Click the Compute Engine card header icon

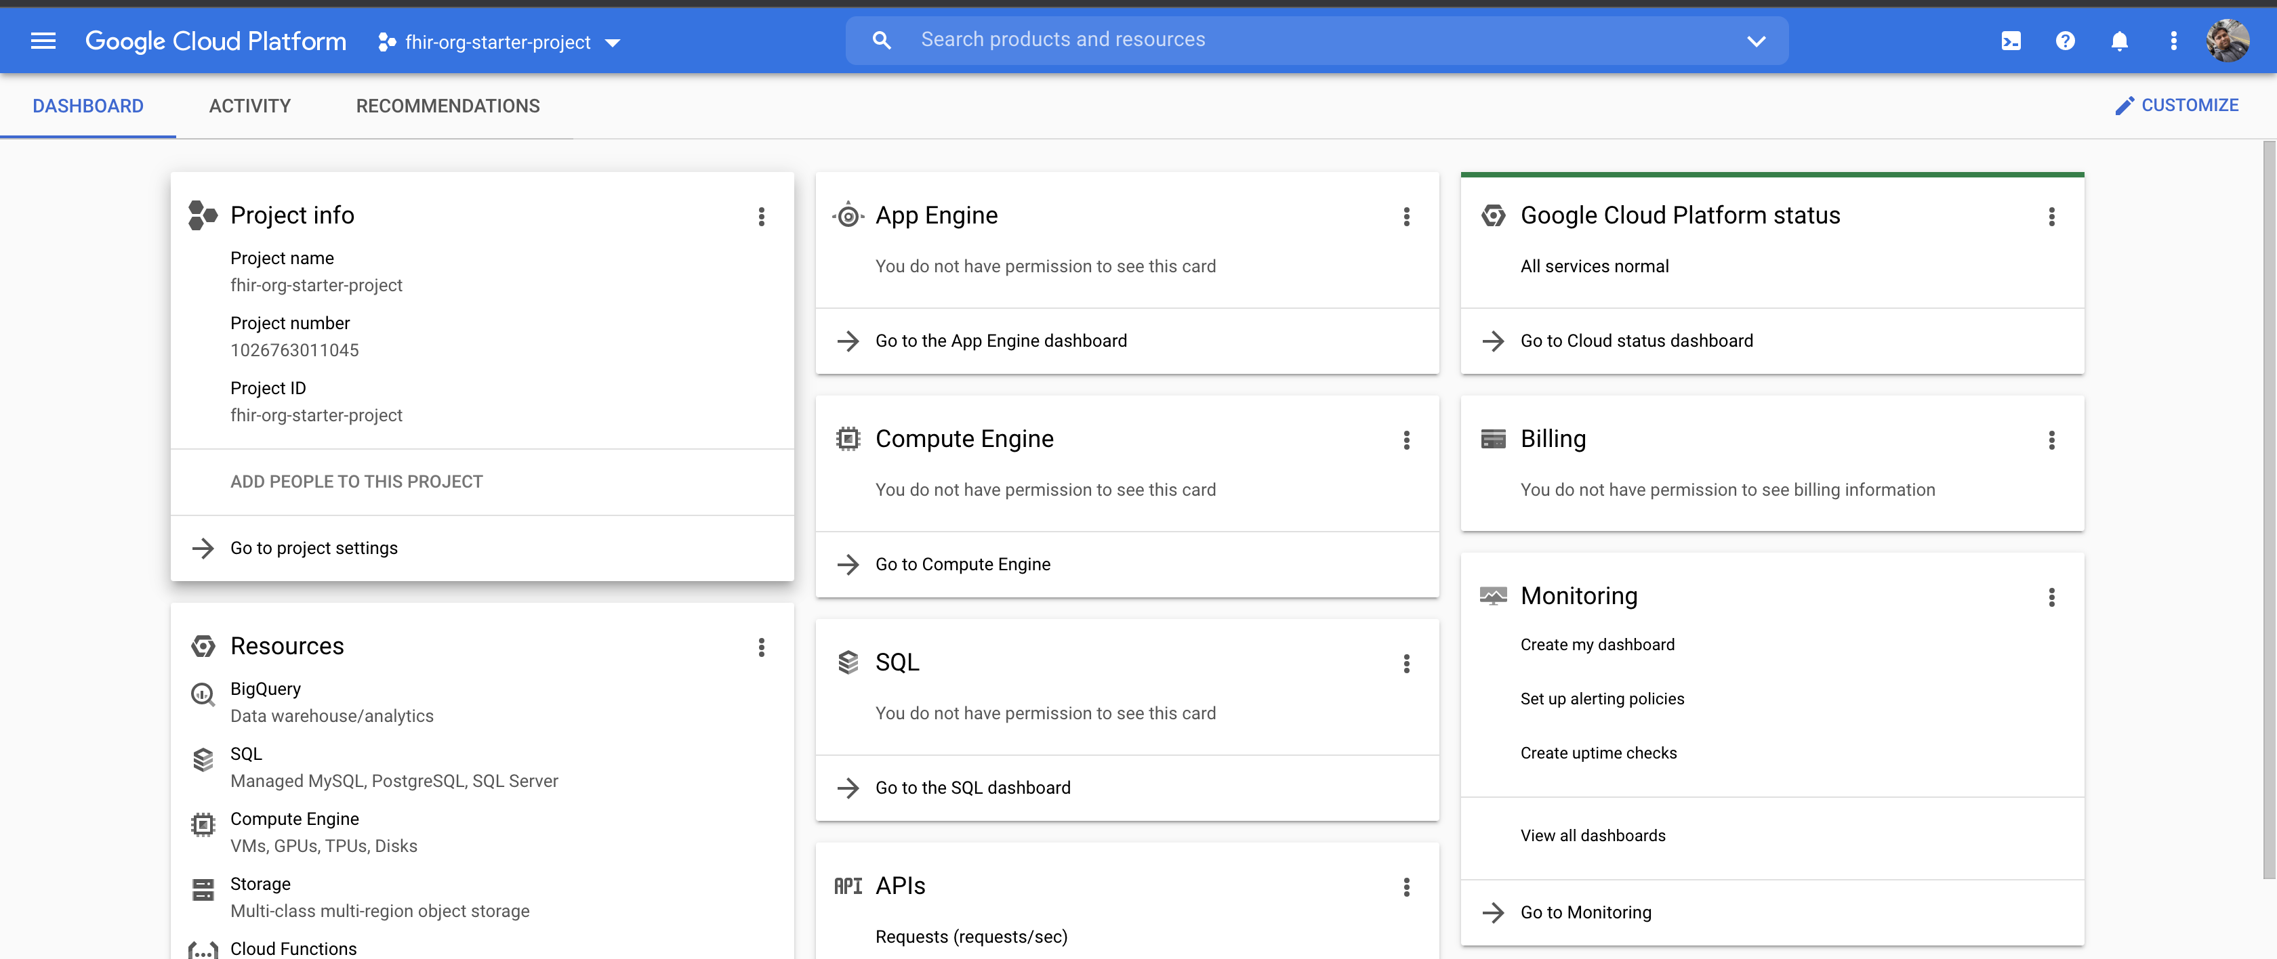click(848, 438)
